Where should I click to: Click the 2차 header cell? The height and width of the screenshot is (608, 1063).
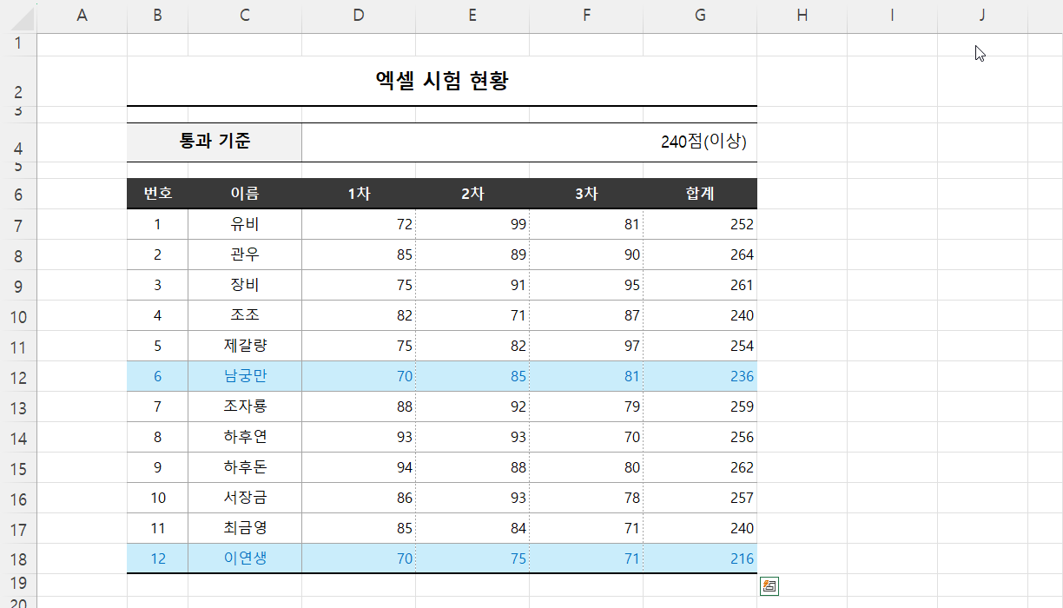pyautogui.click(x=472, y=194)
